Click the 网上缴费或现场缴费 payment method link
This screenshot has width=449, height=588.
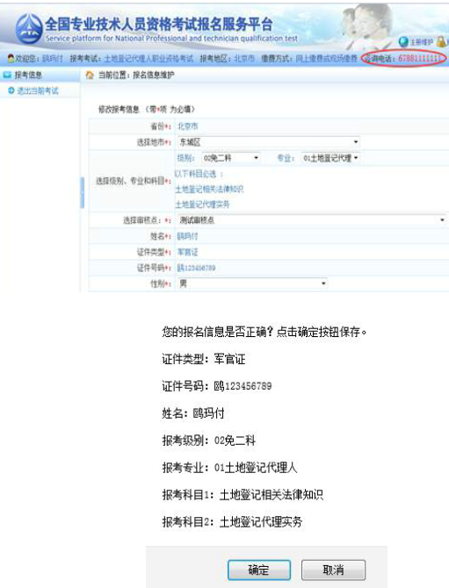click(x=326, y=59)
